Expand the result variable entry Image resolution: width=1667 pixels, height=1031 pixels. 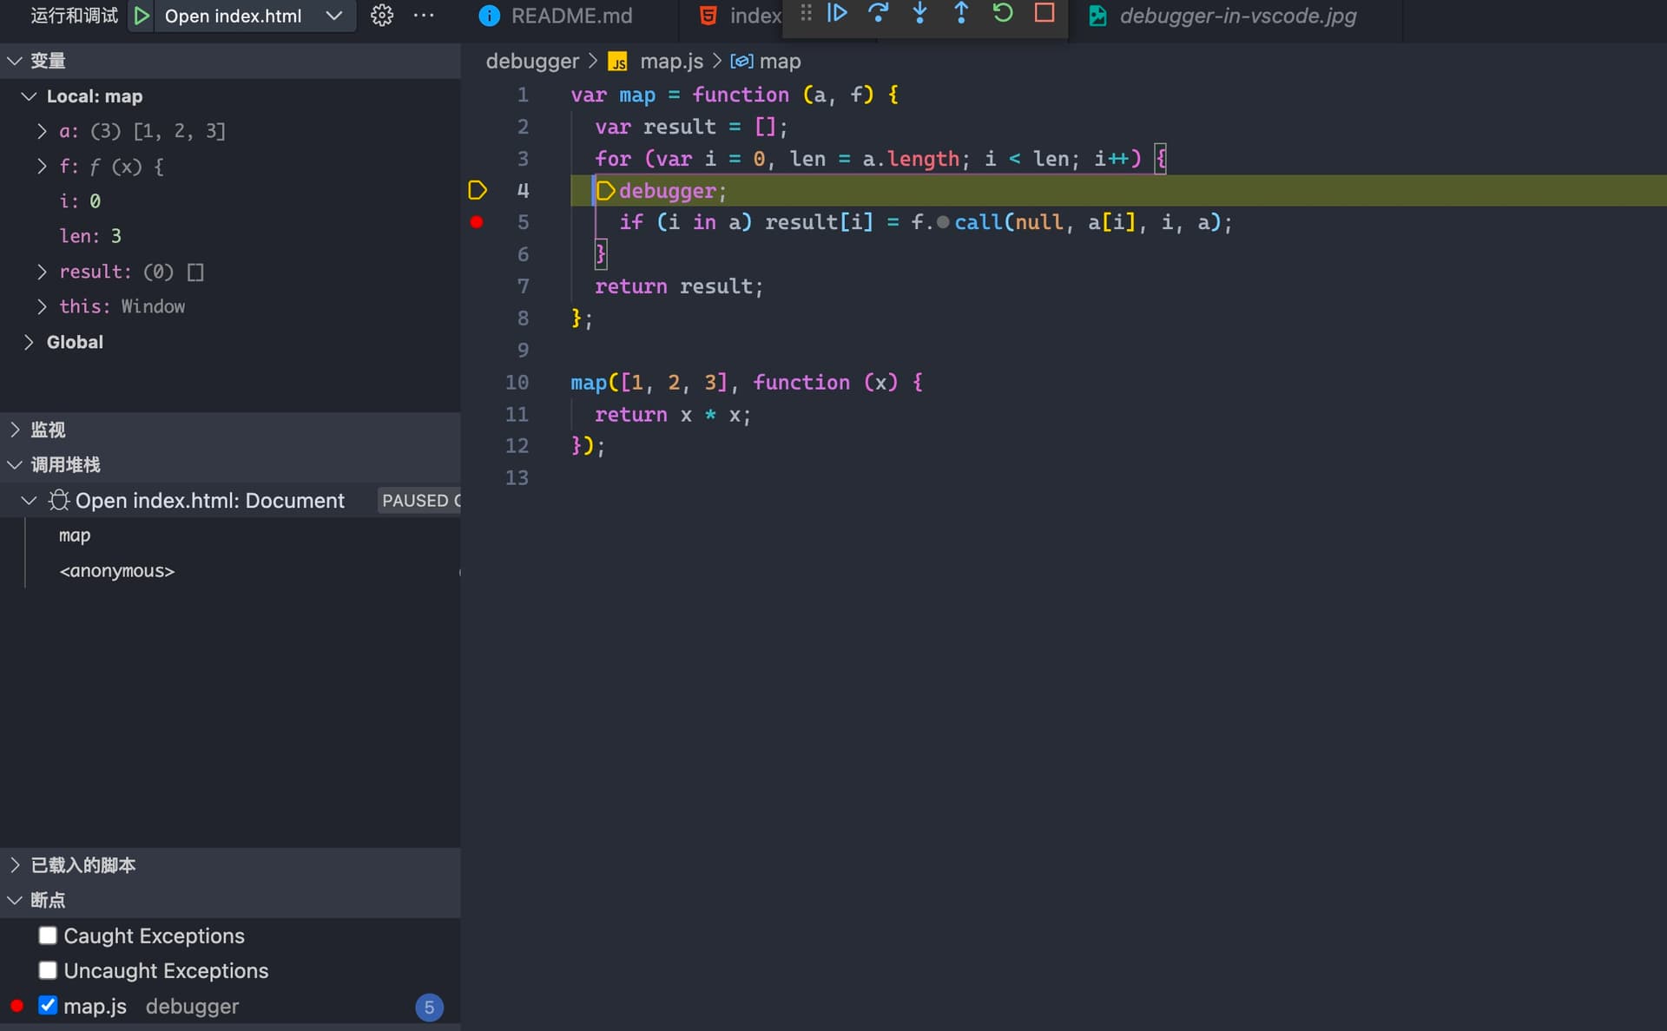pos(41,272)
